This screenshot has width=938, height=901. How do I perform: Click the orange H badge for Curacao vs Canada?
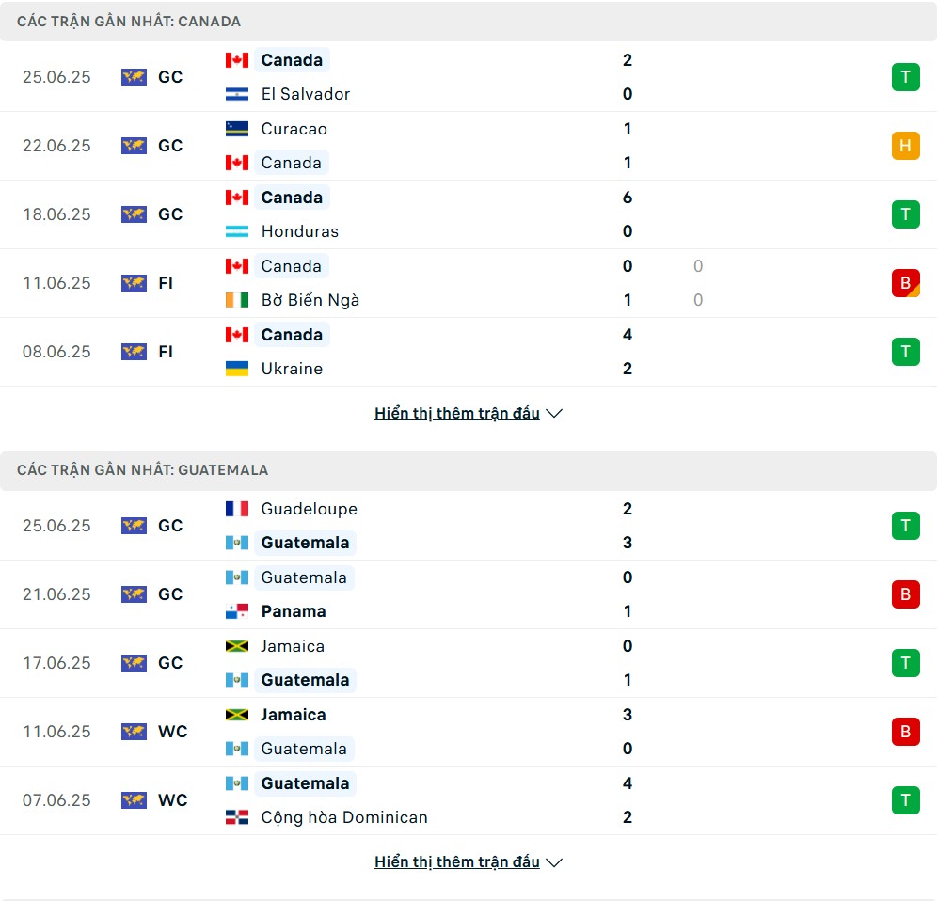click(x=905, y=146)
